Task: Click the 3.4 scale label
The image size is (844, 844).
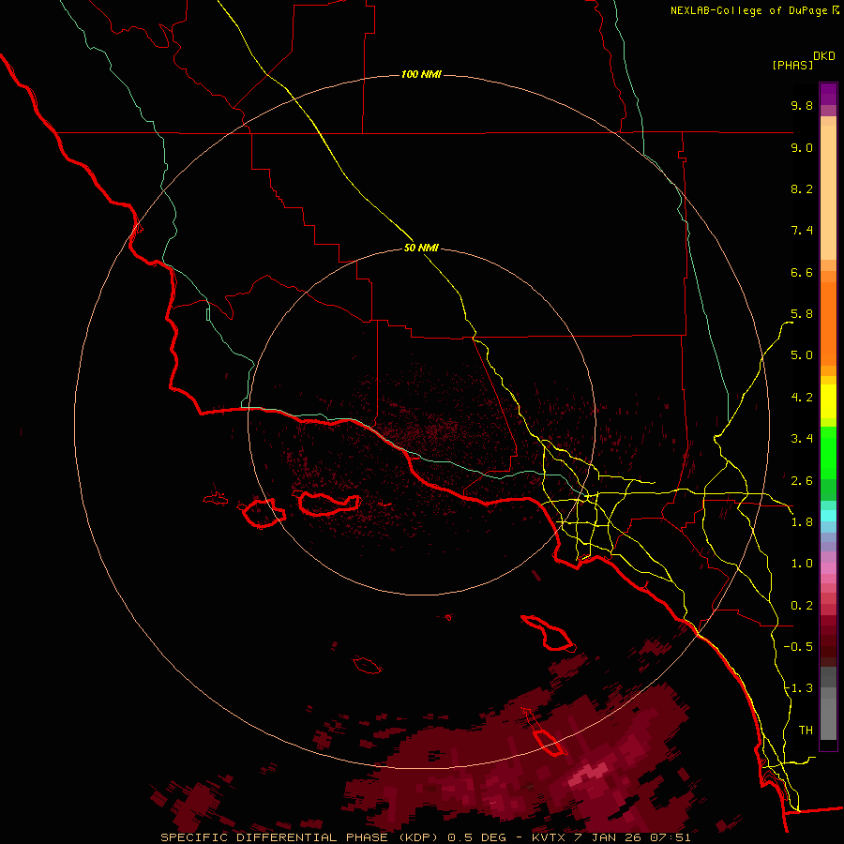Action: click(x=802, y=439)
